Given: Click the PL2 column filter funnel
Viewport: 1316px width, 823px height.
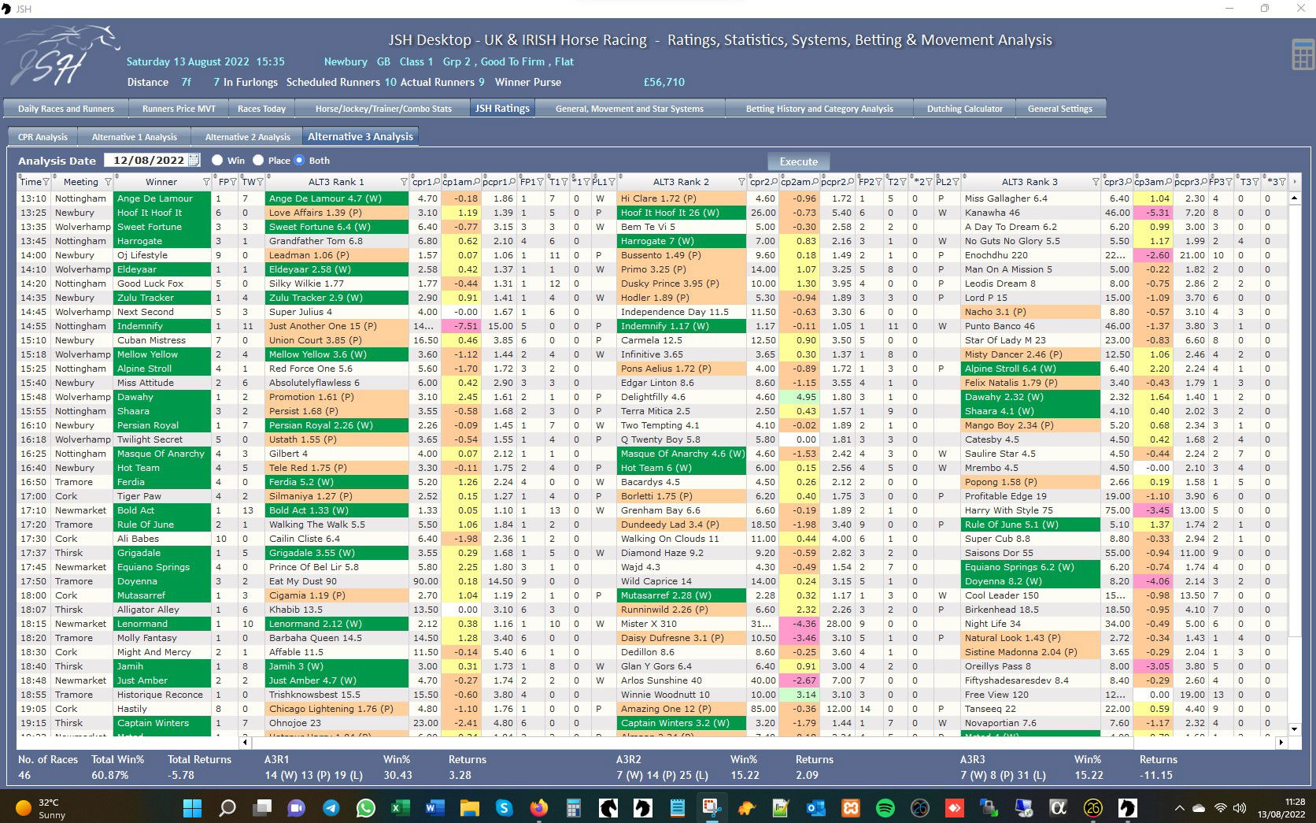Looking at the screenshot, I should click(x=955, y=182).
